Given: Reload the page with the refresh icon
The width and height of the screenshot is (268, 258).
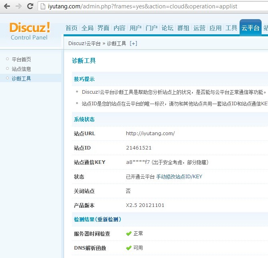Looking at the screenshot, I should pyautogui.click(x=30, y=6).
